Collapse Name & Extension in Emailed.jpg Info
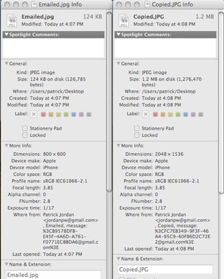The image size is (224, 279). pos(6,264)
